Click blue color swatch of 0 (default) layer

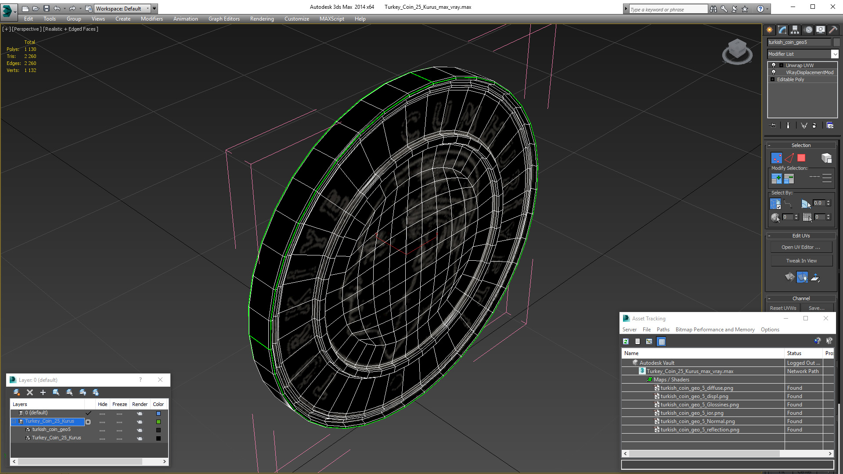pyautogui.click(x=159, y=413)
